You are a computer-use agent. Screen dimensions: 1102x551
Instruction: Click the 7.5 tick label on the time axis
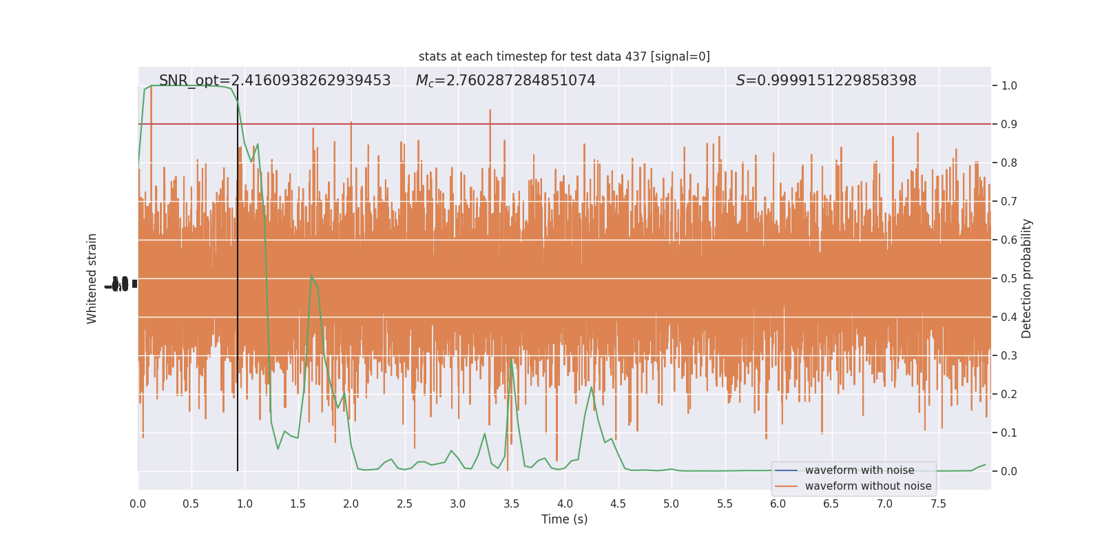[938, 504]
